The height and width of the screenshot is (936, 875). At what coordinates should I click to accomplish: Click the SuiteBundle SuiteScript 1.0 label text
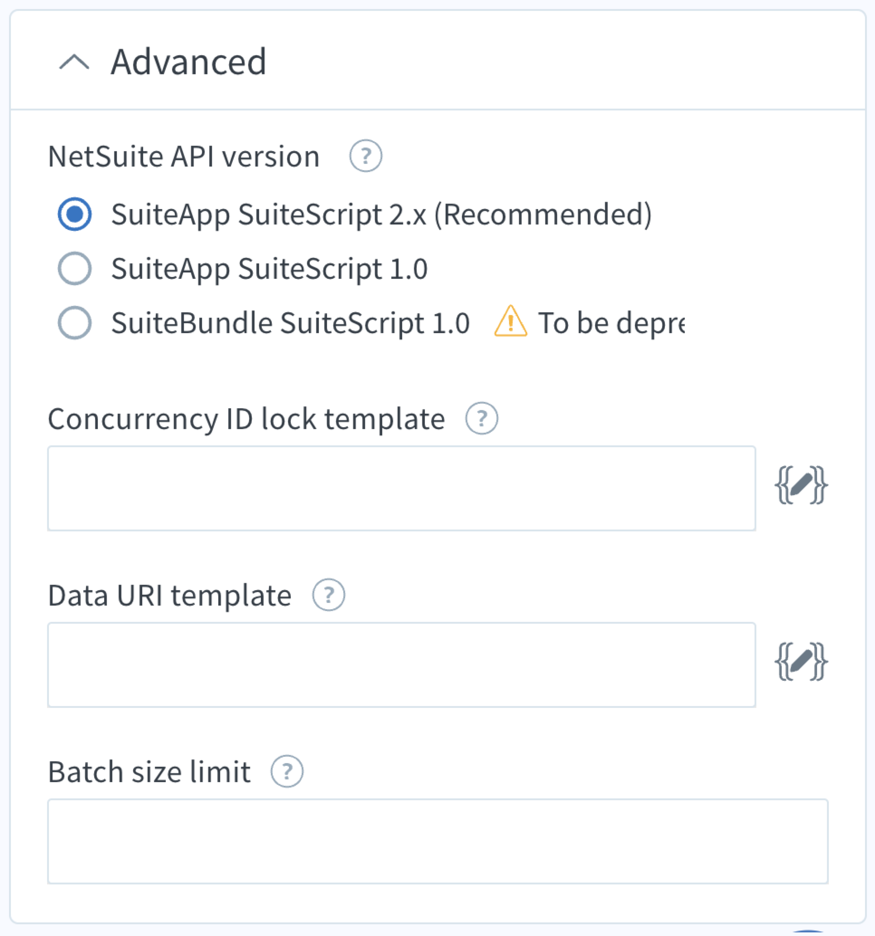tap(290, 324)
